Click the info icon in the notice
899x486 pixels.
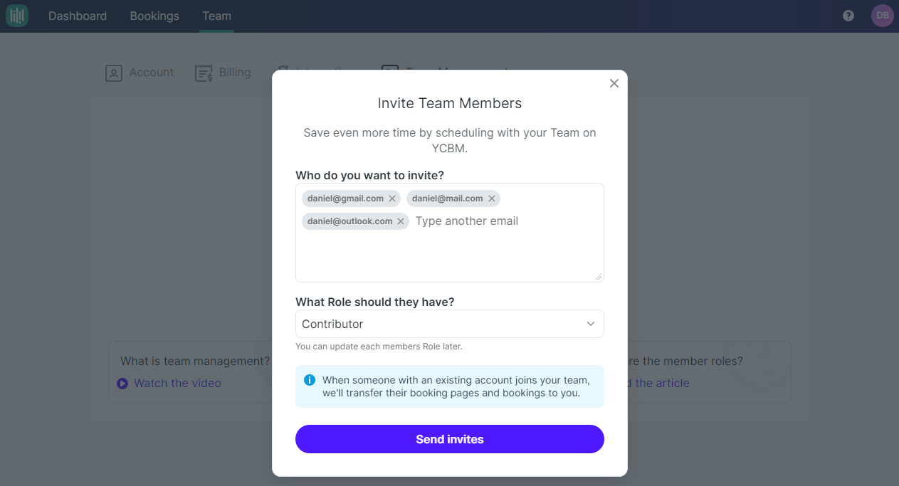310,380
